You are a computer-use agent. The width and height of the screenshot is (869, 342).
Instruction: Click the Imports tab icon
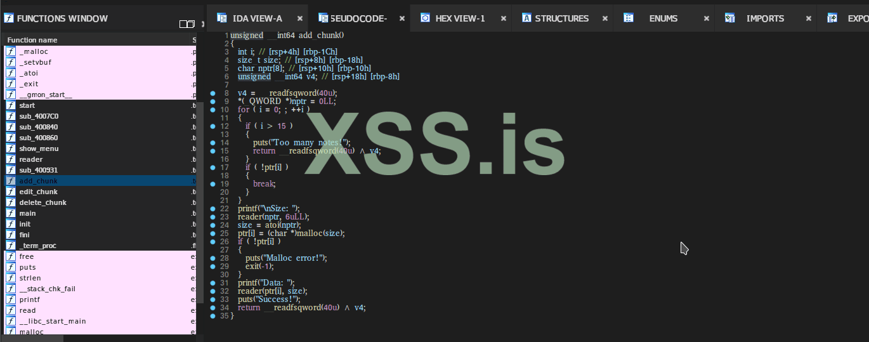(730, 18)
